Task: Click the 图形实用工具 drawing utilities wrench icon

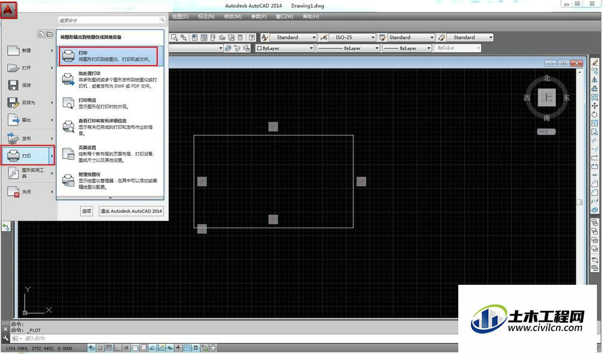Action: pos(13,173)
